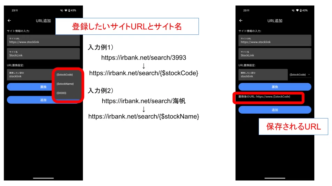Select {$stockCode} option in left phone dropdown list
Screen dimensions: 332x186
pyautogui.click(x=65, y=75)
